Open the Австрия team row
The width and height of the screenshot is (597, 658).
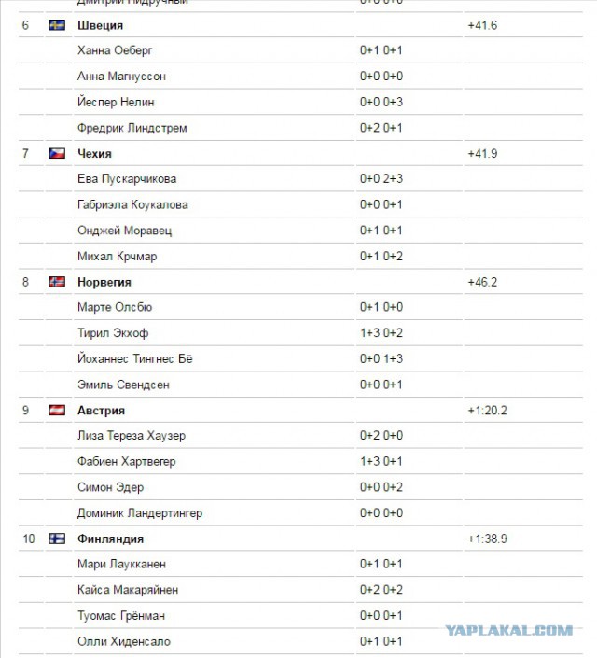point(300,410)
